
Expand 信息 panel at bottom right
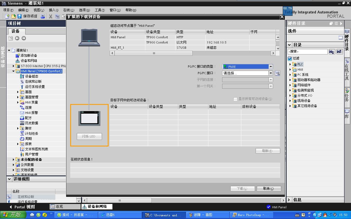(289, 200)
